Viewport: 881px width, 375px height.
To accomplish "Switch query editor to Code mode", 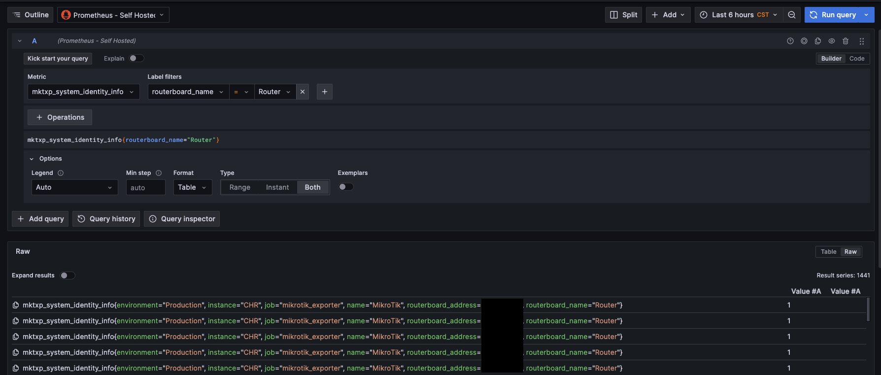I will click(857, 59).
